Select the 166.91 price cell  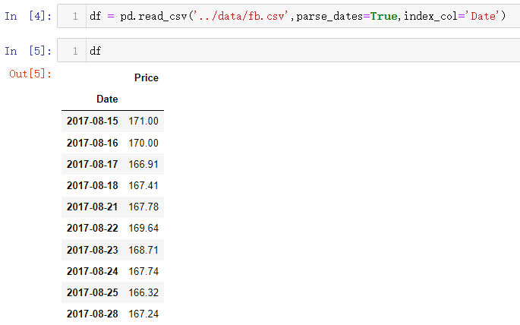click(x=143, y=164)
